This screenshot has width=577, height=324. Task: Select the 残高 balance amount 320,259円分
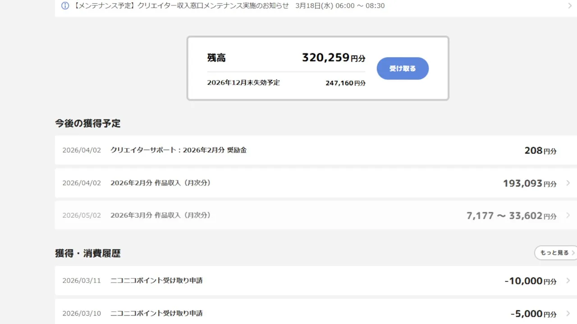tap(334, 58)
